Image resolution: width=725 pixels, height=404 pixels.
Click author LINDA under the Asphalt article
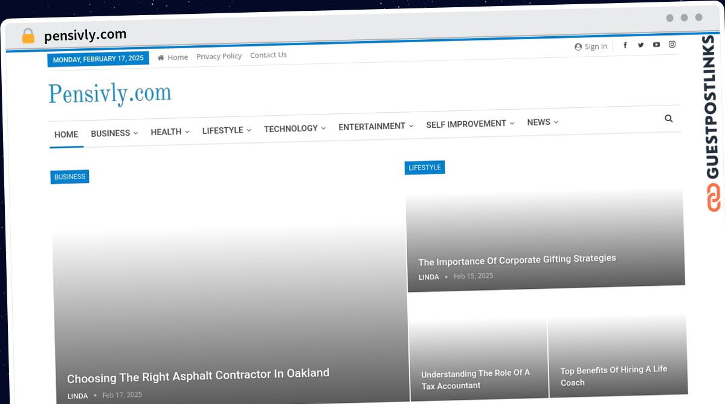tap(77, 396)
